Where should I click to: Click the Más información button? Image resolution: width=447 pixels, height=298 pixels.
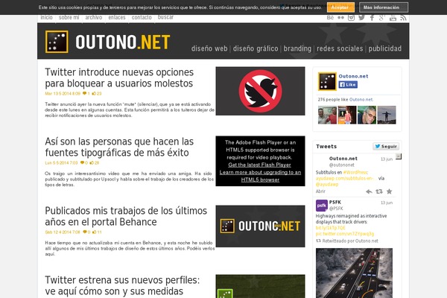384,7
